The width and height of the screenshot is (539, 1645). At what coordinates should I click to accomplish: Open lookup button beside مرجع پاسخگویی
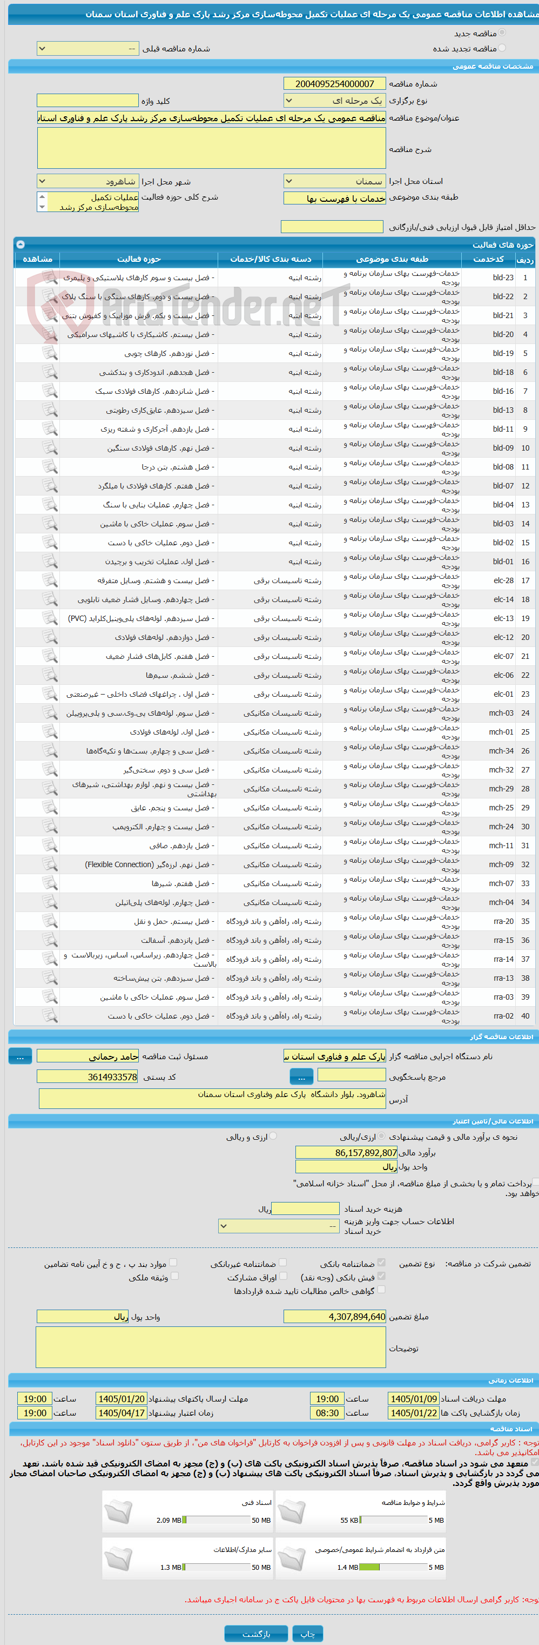(x=301, y=1076)
